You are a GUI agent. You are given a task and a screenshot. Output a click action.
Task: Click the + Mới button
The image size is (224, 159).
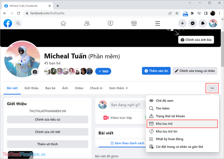tap(103, 71)
